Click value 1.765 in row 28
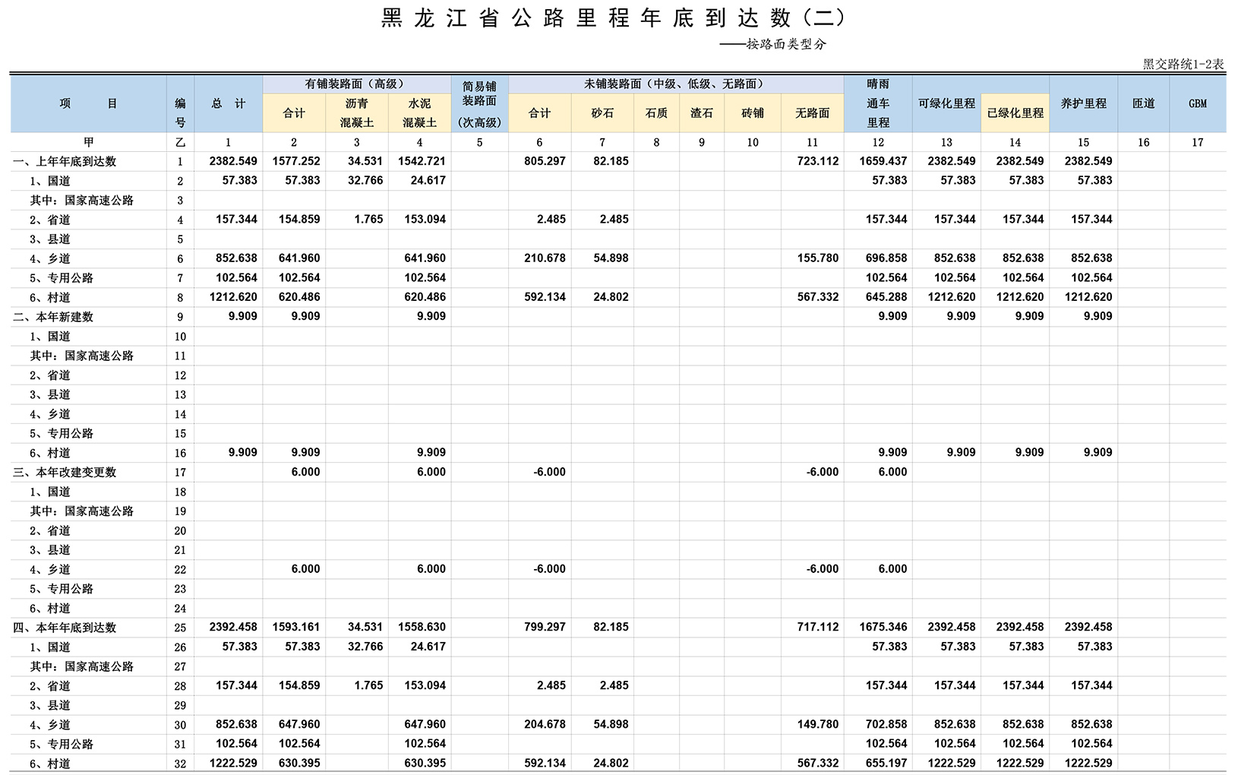This screenshot has width=1238, height=775. (x=368, y=686)
